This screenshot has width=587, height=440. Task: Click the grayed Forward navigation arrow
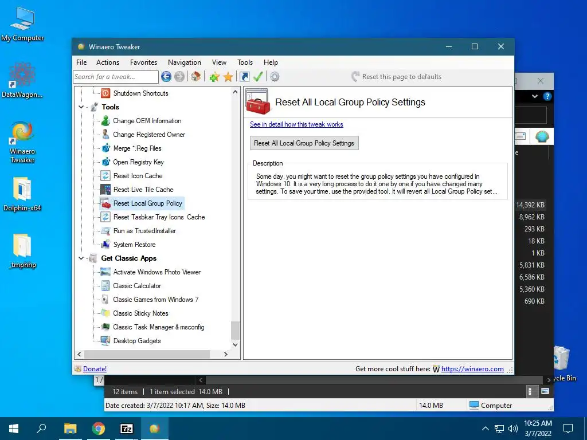(x=179, y=77)
